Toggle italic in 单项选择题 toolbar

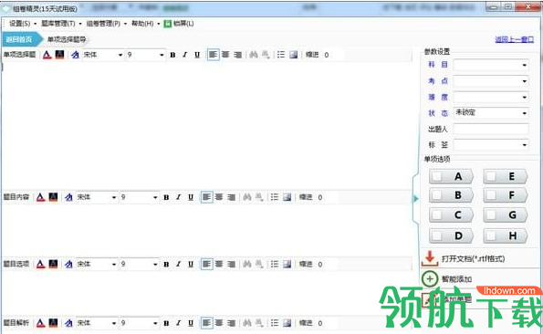[x=185, y=55]
